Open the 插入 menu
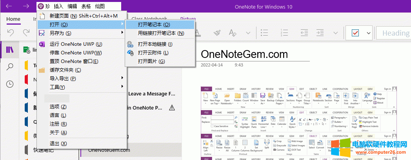411x160 pixels. pos(58,6)
